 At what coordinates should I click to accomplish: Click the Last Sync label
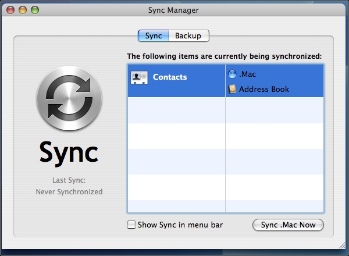(69, 180)
